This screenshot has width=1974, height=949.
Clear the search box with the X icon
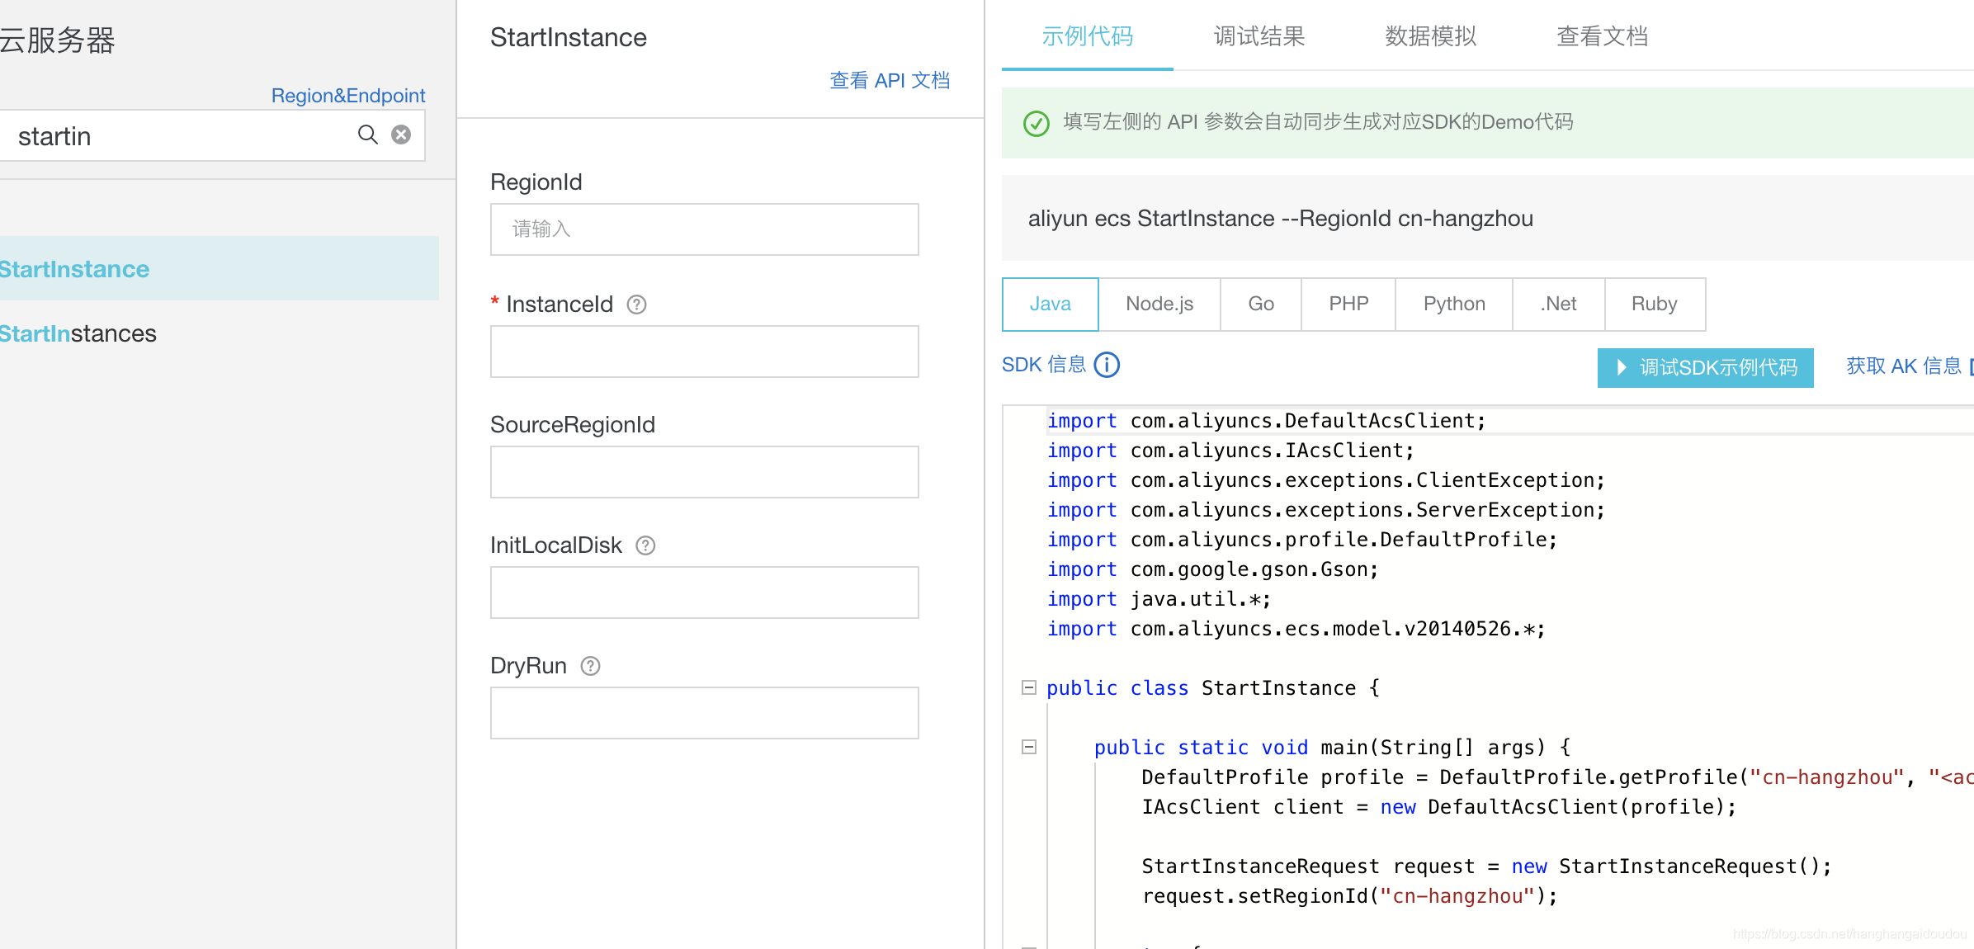click(401, 135)
